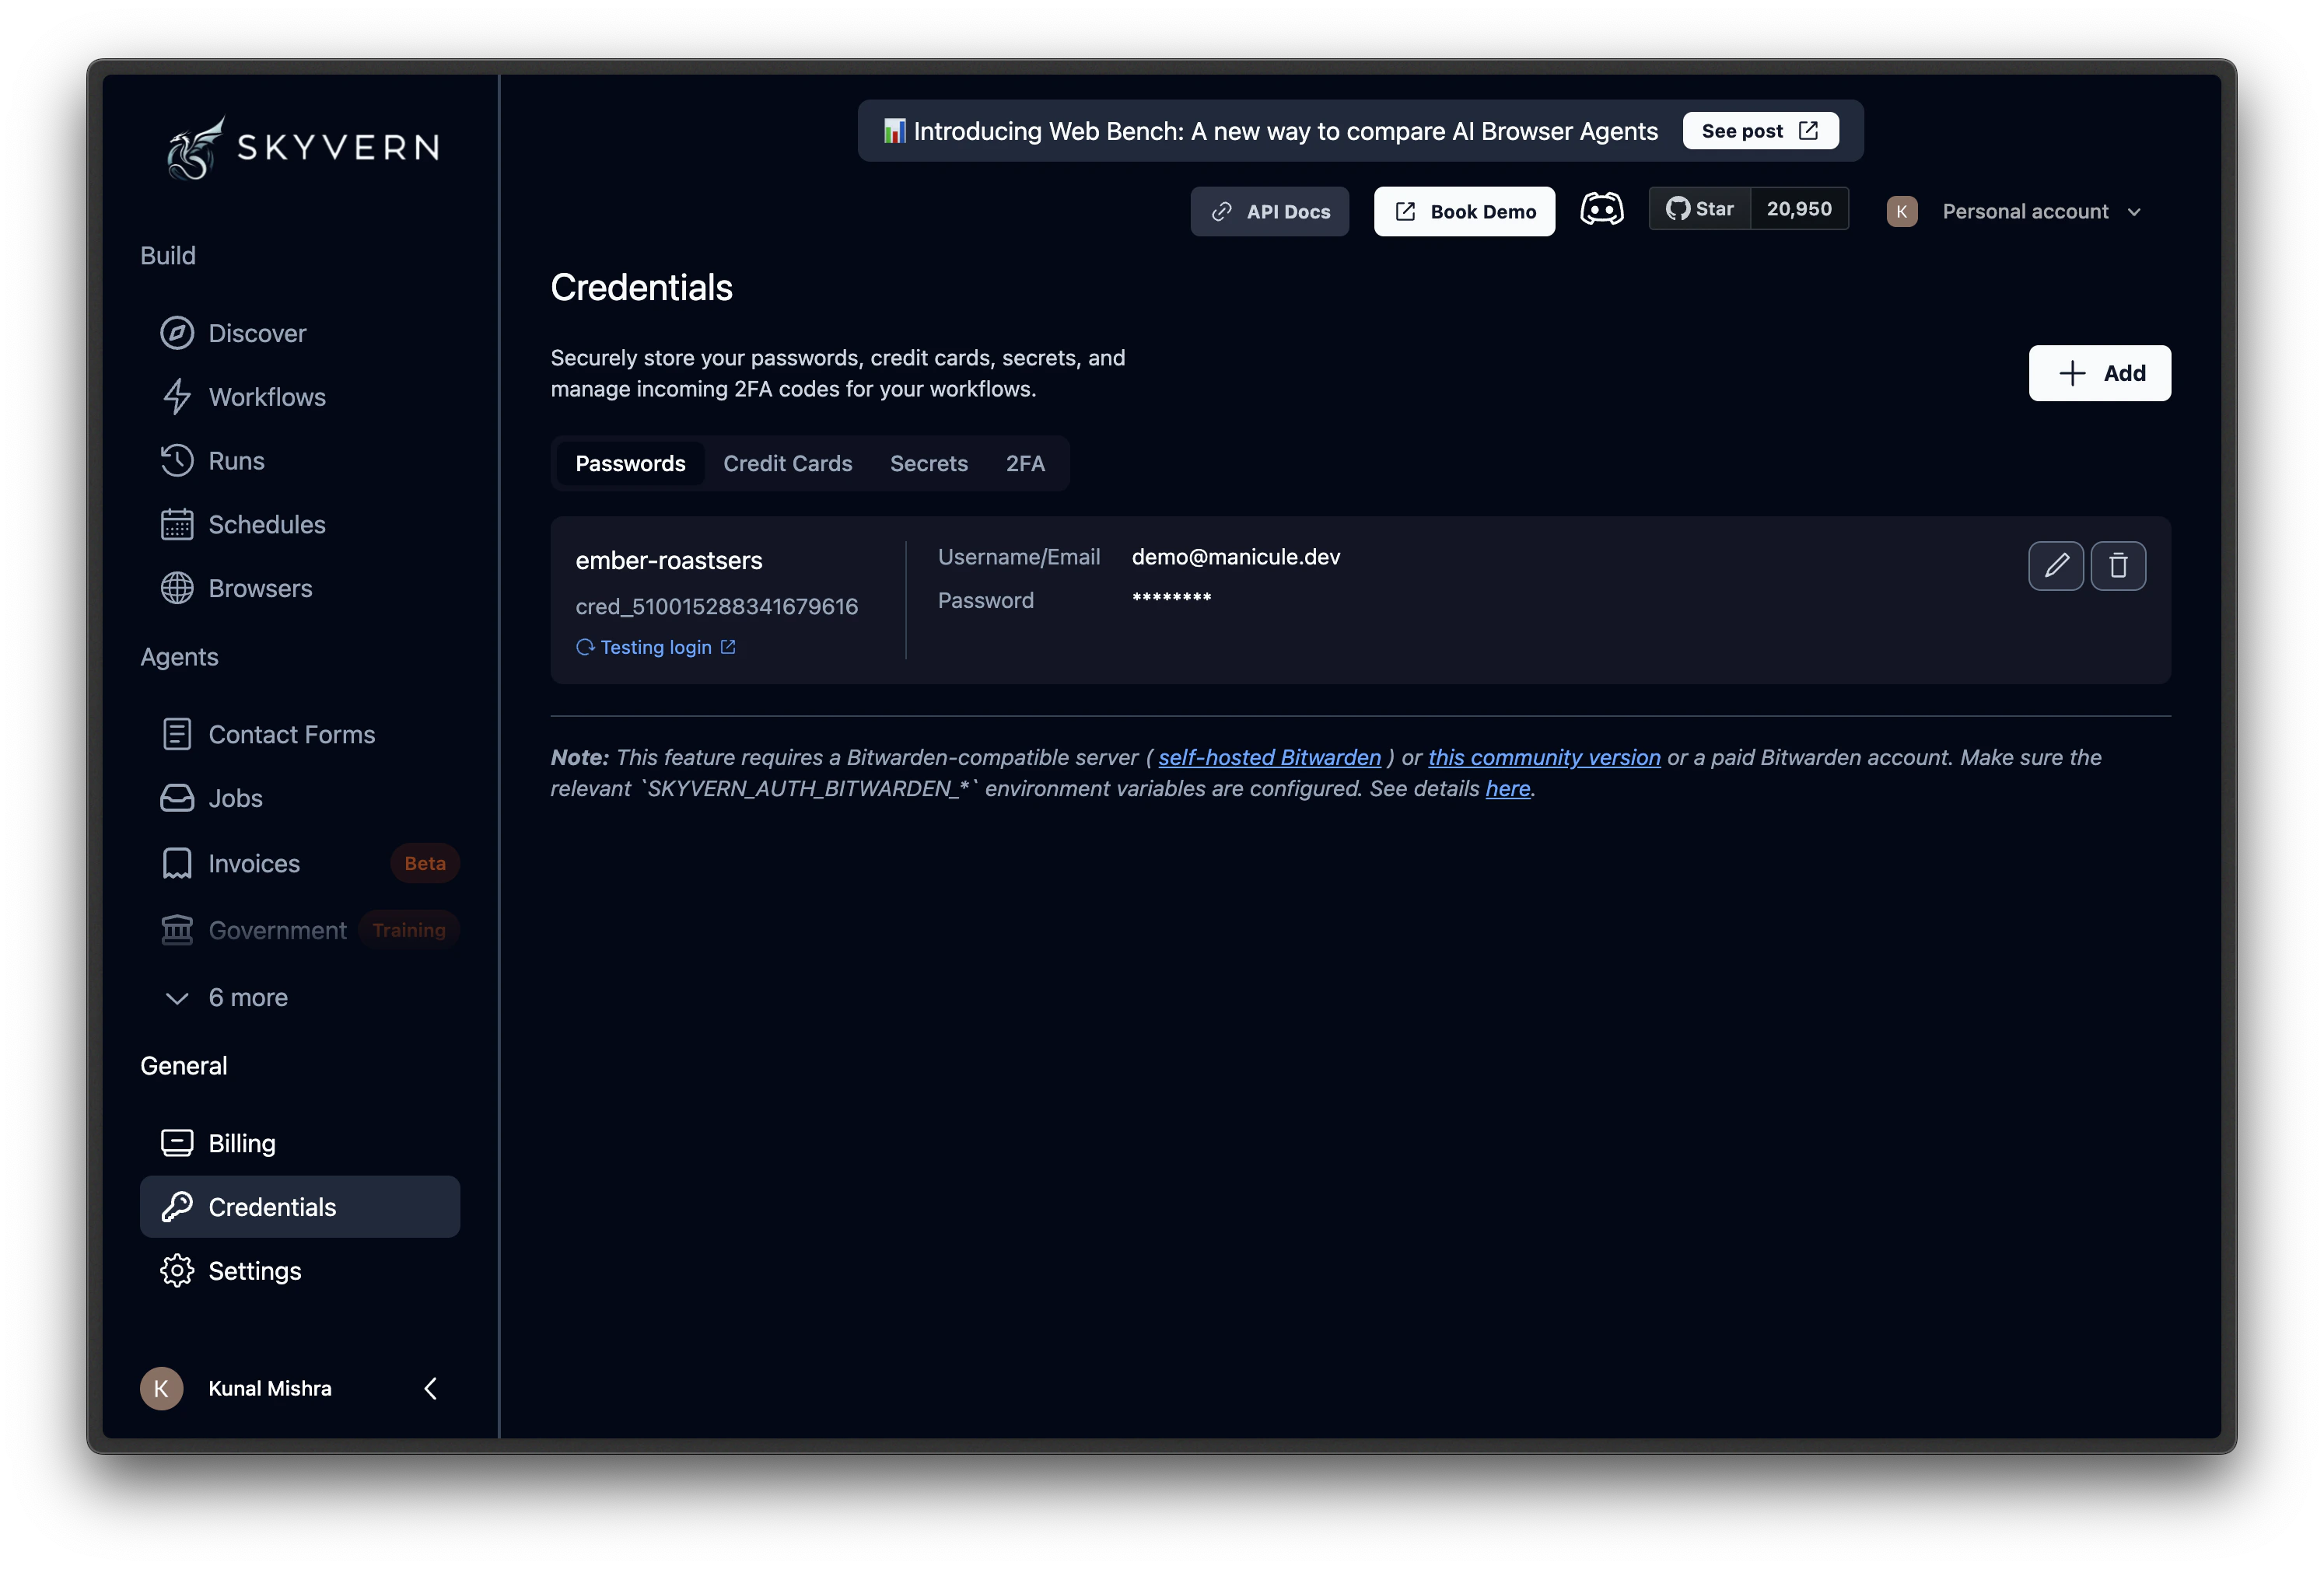Click the Testing login link
This screenshot has width=2324, height=1569.
pyautogui.click(x=657, y=647)
